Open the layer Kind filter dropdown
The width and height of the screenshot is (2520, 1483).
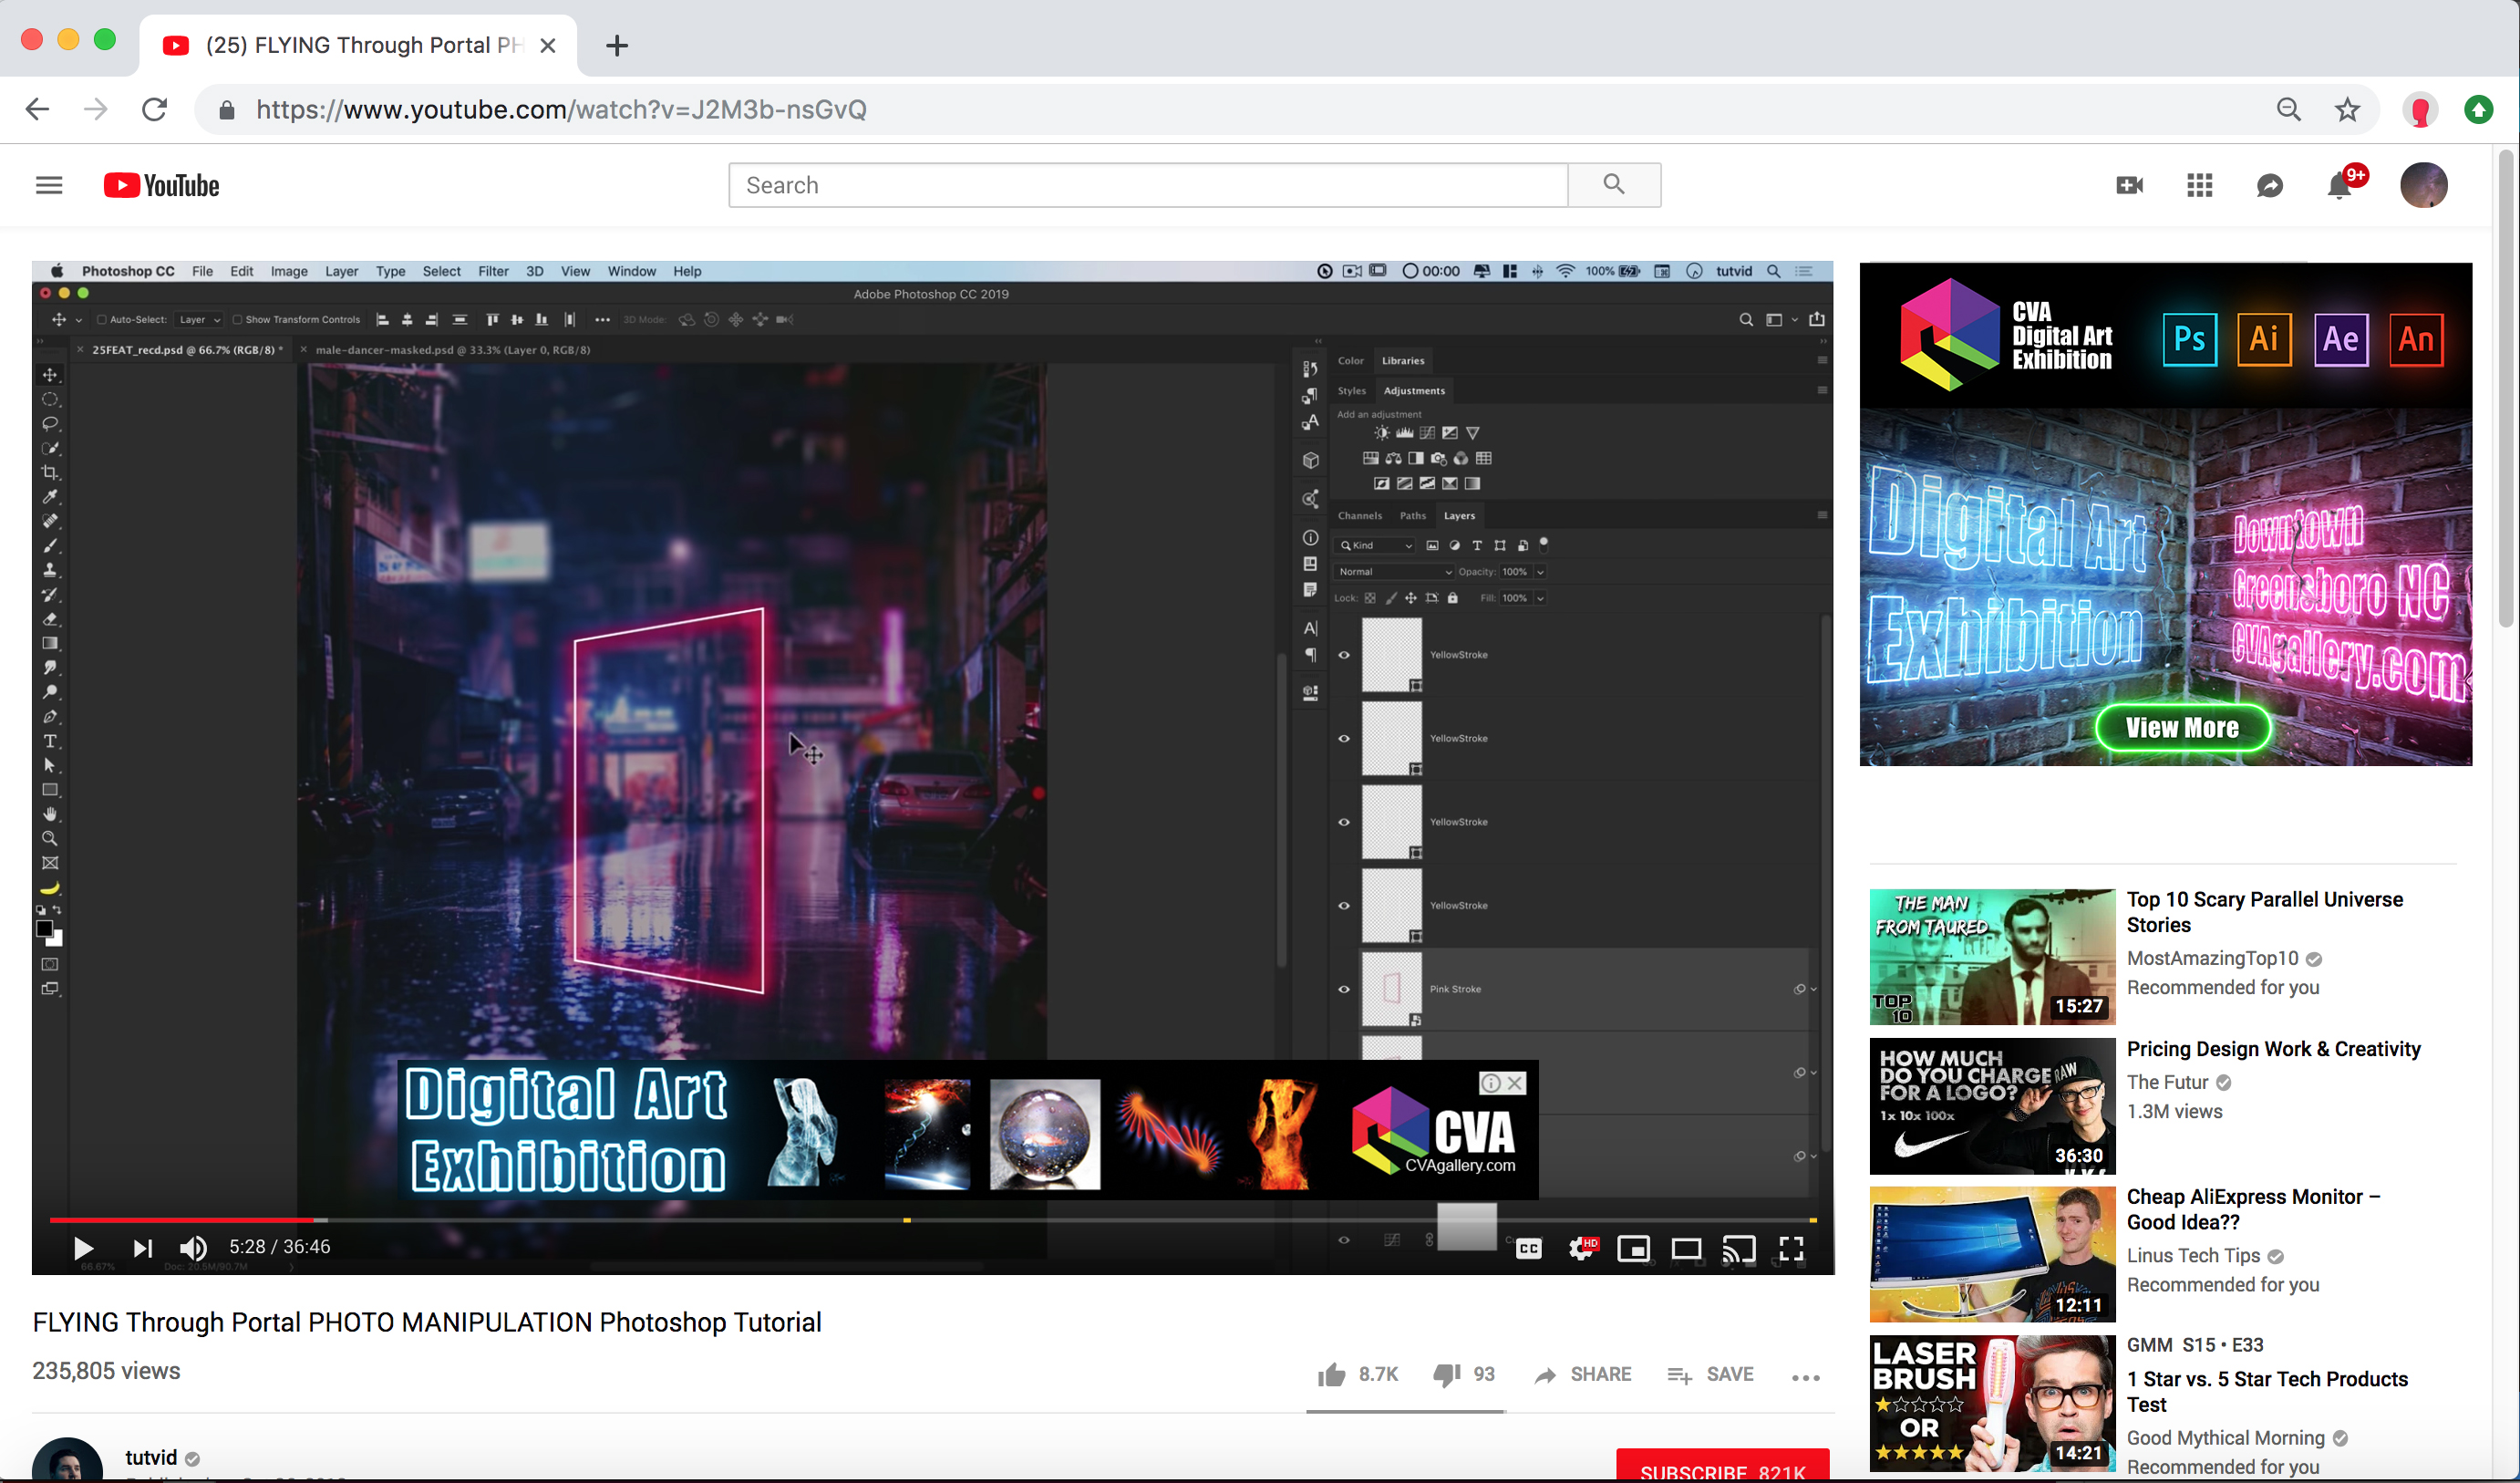tap(1376, 545)
